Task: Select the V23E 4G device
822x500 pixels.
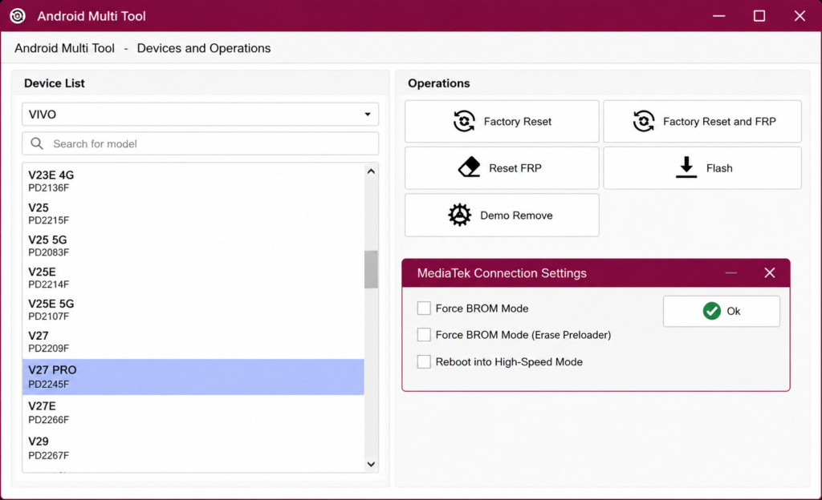Action: (193, 181)
